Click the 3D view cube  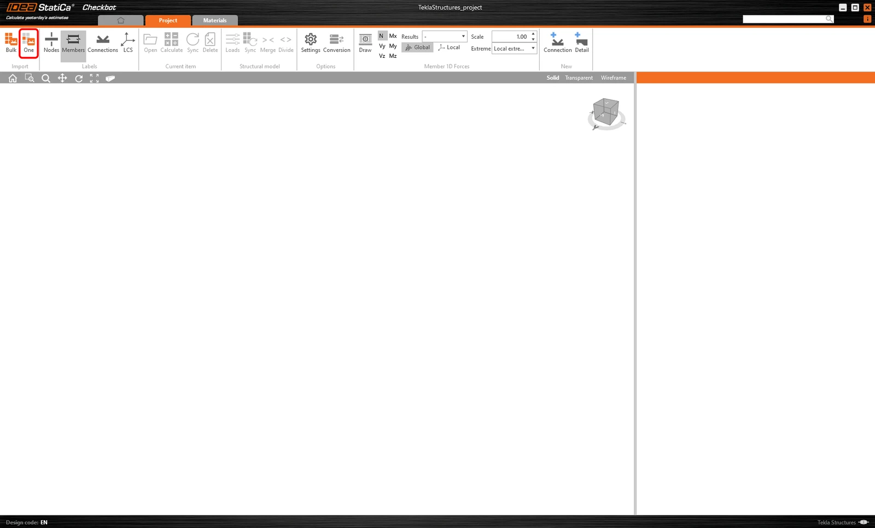606,113
